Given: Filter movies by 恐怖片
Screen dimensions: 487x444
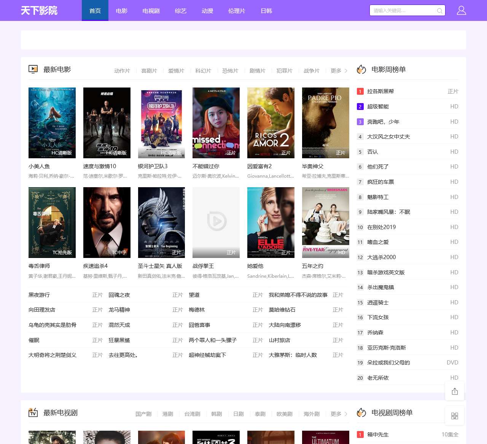Looking at the screenshot, I should [x=230, y=71].
